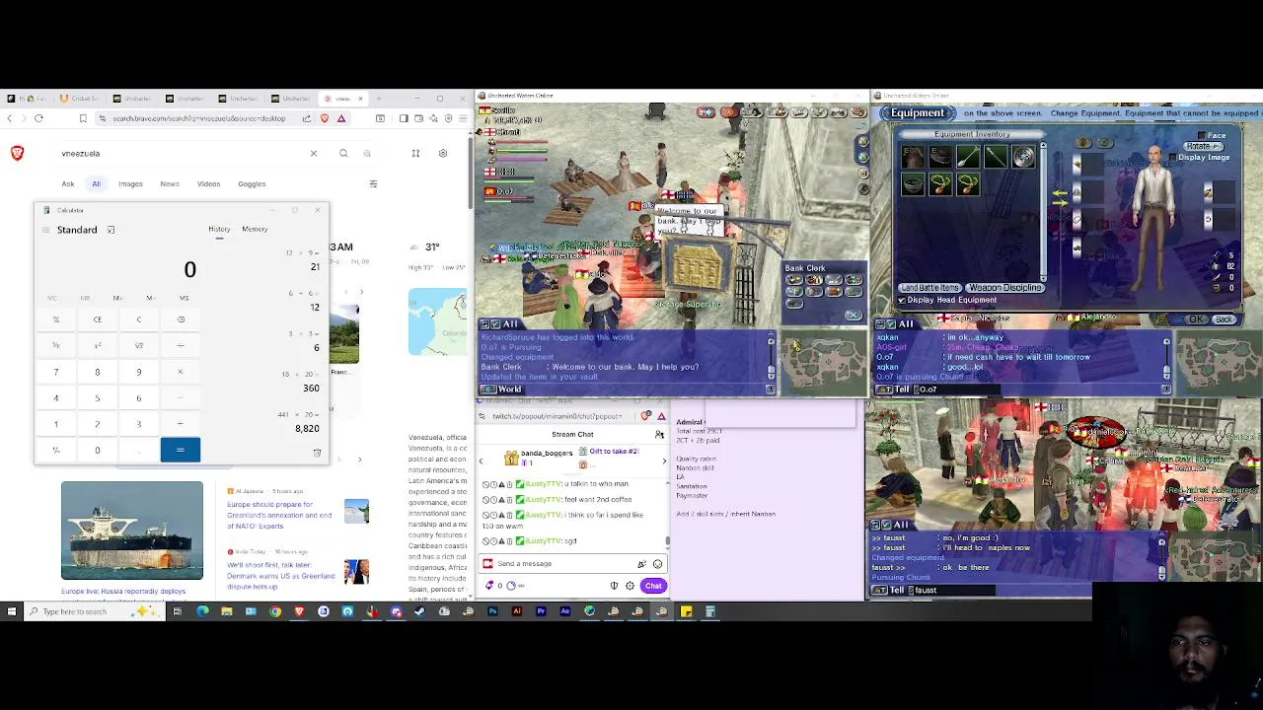Image resolution: width=1263 pixels, height=710 pixels.
Task: Switch to the Videos search tab
Action: 208,184
